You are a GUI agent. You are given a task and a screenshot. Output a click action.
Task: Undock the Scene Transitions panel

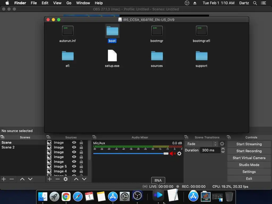click(x=186, y=137)
